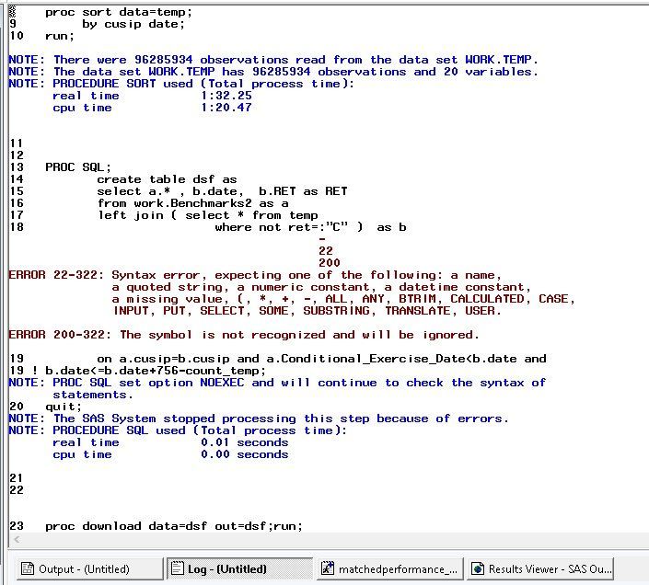Click the ERROR 200-322 symbol not recognized line
649x585 pixels.
point(244,335)
